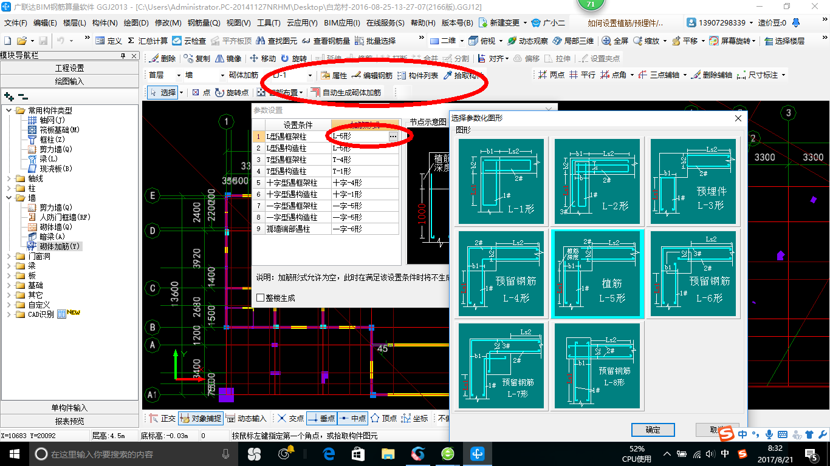Image resolution: width=830 pixels, height=466 pixels.
Task: Choose the L-1形 diagram thumbnail
Action: tap(501, 182)
